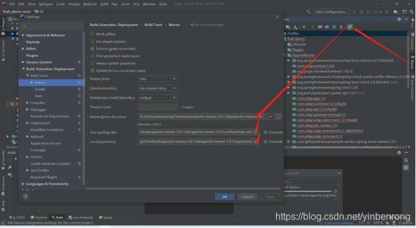Click Add Configuration button
Screen dimensions: 416x228
pyautogui.click(x=332, y=11)
